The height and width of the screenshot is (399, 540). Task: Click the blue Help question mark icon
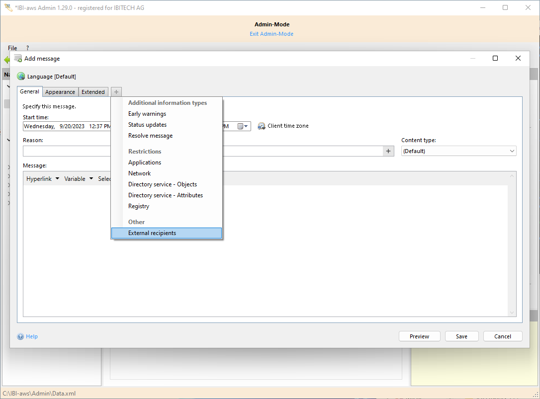(x=20, y=336)
